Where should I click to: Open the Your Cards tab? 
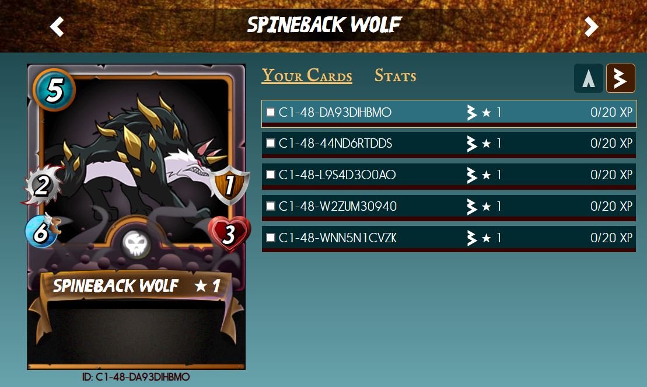(307, 75)
